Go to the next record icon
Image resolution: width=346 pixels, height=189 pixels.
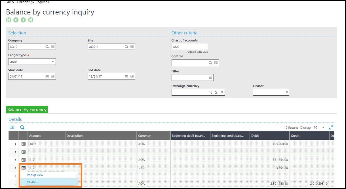click(23, 20)
